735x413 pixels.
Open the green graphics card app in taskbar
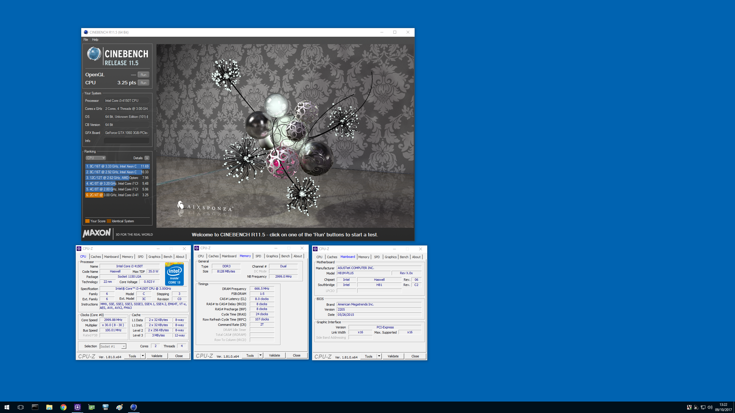click(92, 407)
